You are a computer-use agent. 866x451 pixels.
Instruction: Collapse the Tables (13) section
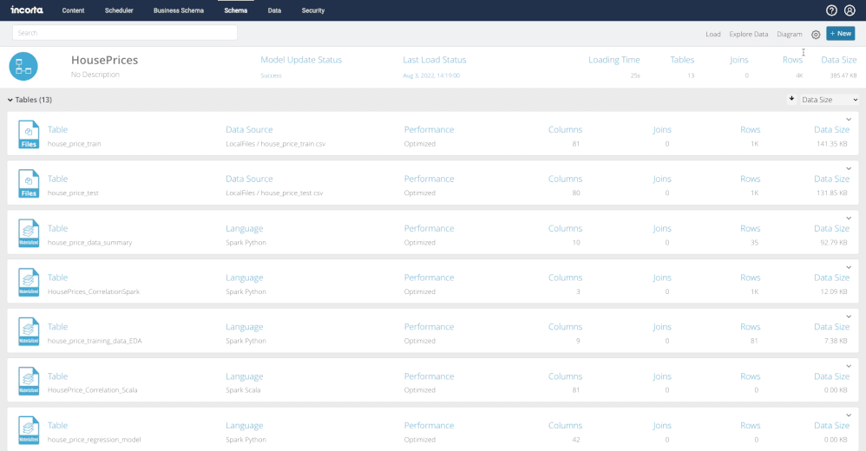click(x=10, y=100)
